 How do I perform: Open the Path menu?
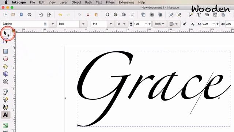click(88, 3)
